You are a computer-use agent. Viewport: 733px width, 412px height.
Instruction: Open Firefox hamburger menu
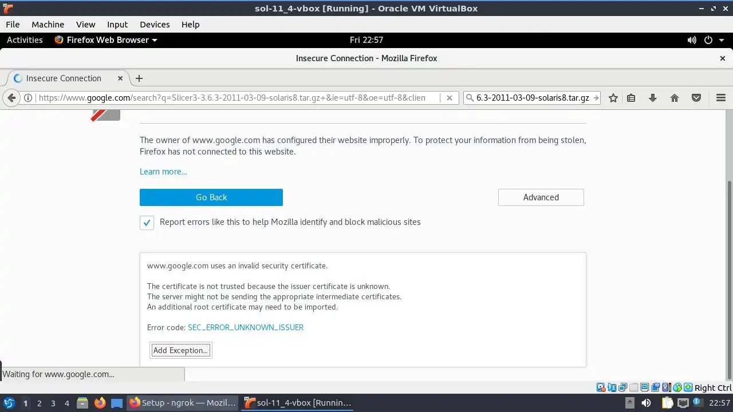pos(721,98)
